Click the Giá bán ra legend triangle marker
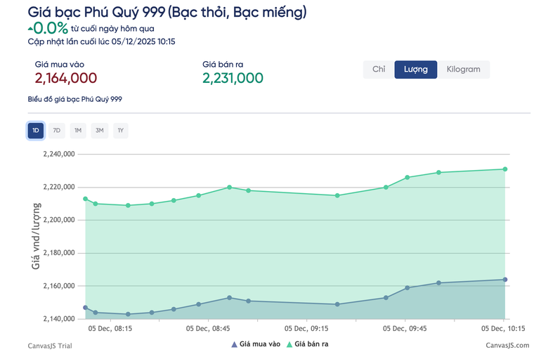This screenshot has width=541, height=359. 289,344
